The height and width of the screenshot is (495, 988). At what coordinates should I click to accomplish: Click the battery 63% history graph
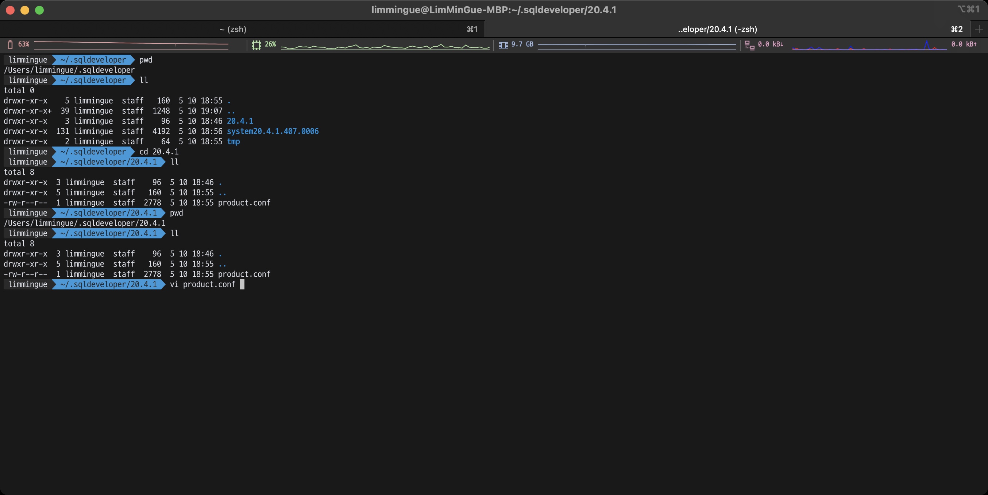131,44
